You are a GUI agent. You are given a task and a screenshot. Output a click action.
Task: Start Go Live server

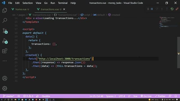click(146, 96)
